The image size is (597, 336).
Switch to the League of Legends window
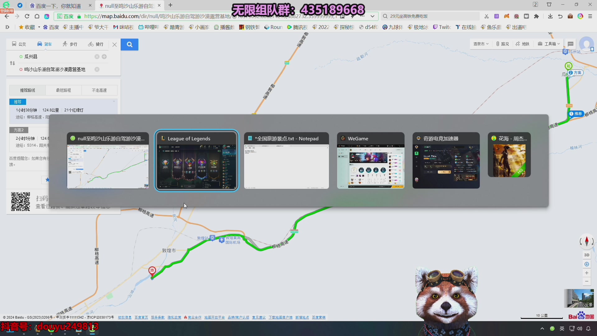[197, 161]
